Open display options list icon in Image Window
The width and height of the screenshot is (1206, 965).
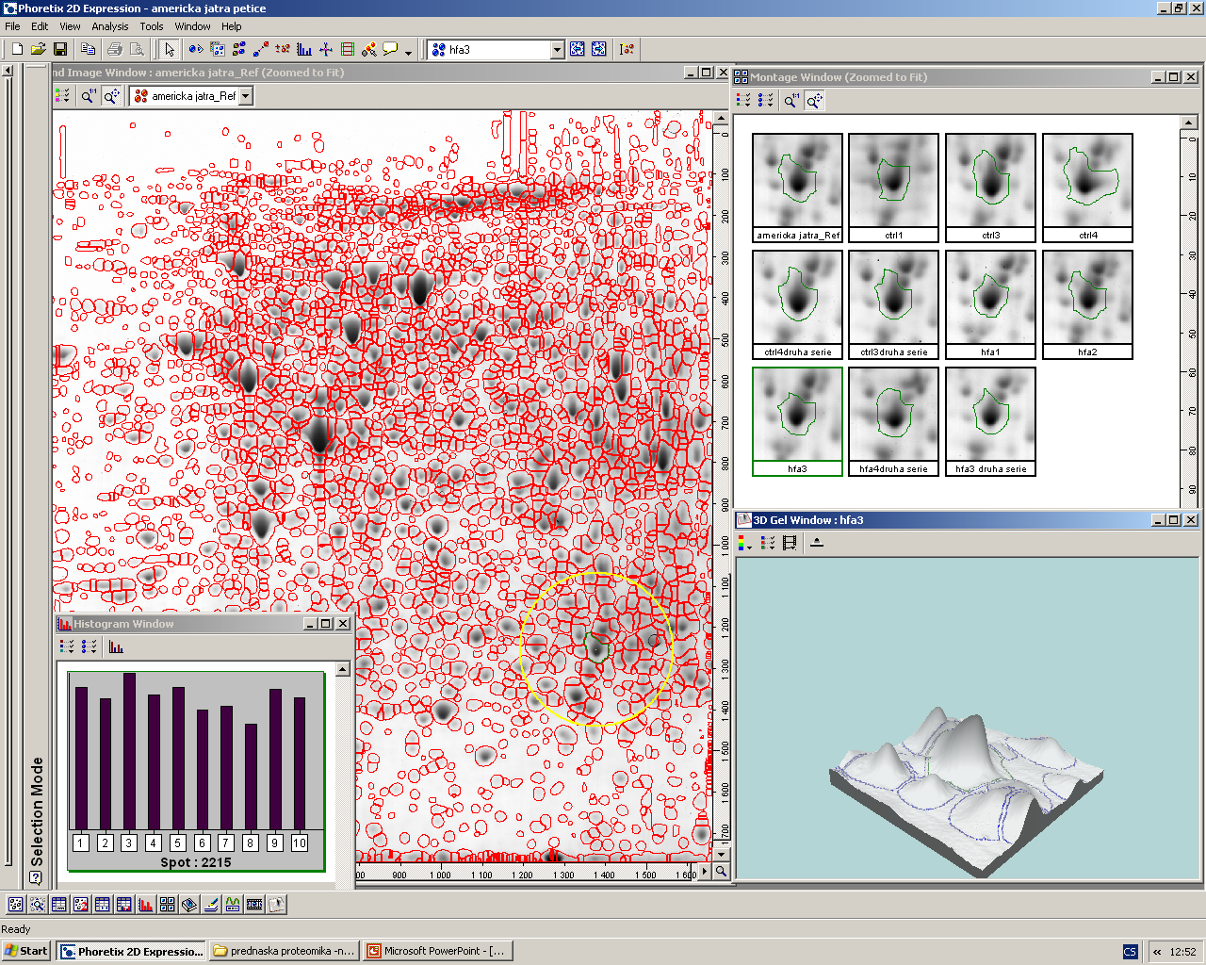tap(62, 95)
